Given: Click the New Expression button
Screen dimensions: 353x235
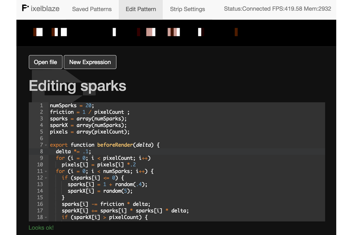Looking at the screenshot, I should [90, 62].
